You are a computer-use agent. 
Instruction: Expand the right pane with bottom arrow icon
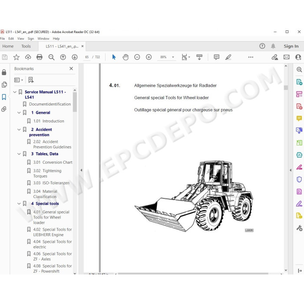300,271
